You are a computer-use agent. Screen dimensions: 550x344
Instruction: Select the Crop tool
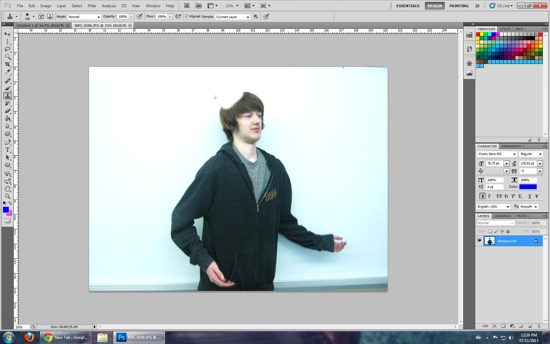pos(8,64)
